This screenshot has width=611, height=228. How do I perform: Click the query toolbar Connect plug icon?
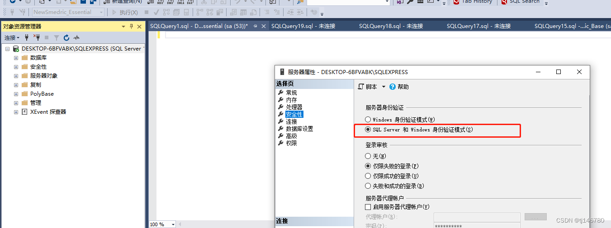[12, 12]
